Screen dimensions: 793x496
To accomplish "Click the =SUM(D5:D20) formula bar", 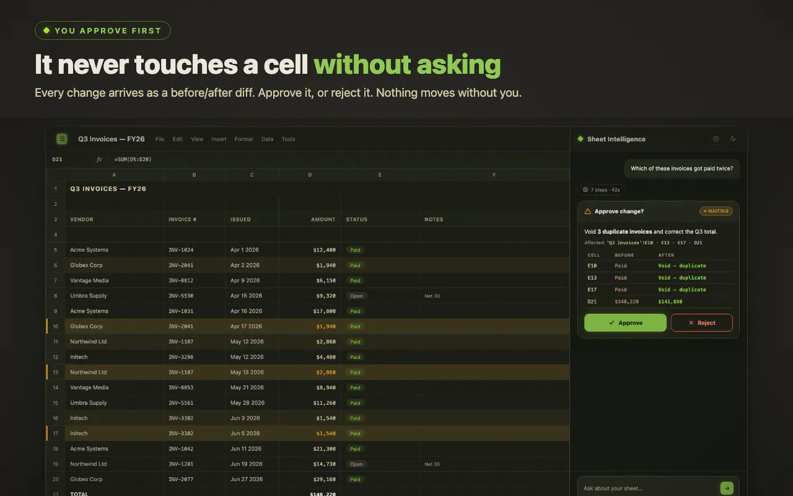I will (x=133, y=159).
